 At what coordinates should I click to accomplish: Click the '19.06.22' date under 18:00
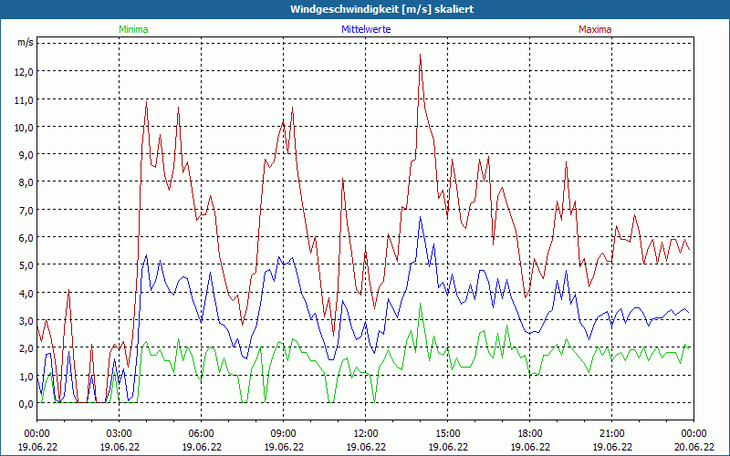[530, 447]
